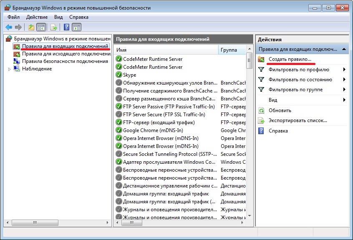Click the Back arrow toolbar icon
The height and width of the screenshot is (240, 353).
[9, 27]
